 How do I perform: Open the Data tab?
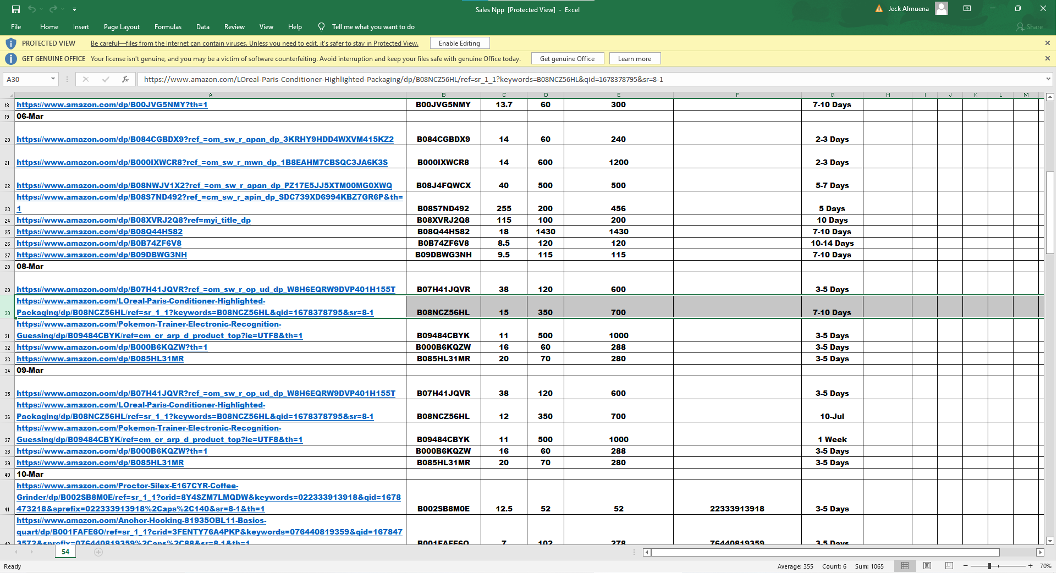coord(203,27)
